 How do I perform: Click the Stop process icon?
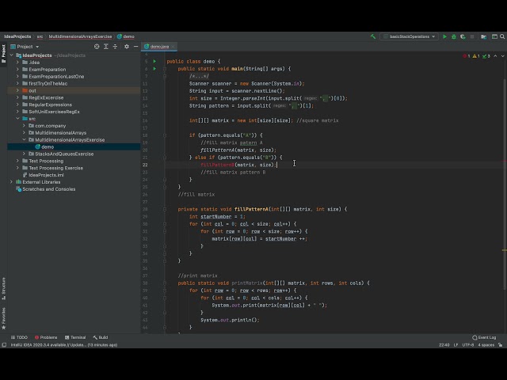pos(472,36)
